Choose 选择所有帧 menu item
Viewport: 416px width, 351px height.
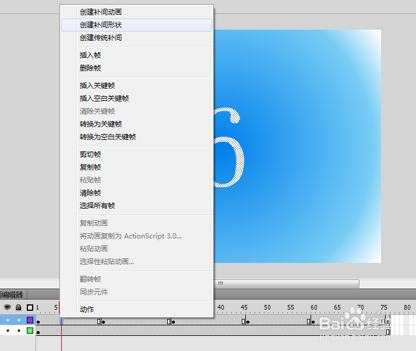pos(137,205)
